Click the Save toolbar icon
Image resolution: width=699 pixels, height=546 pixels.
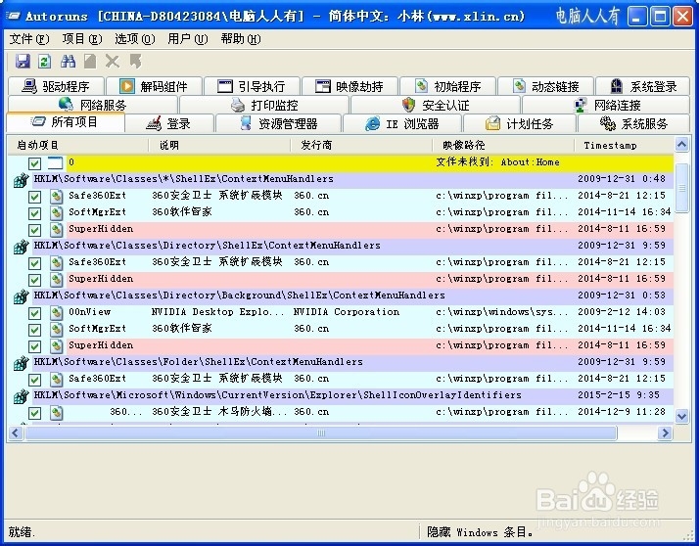[x=23, y=61]
